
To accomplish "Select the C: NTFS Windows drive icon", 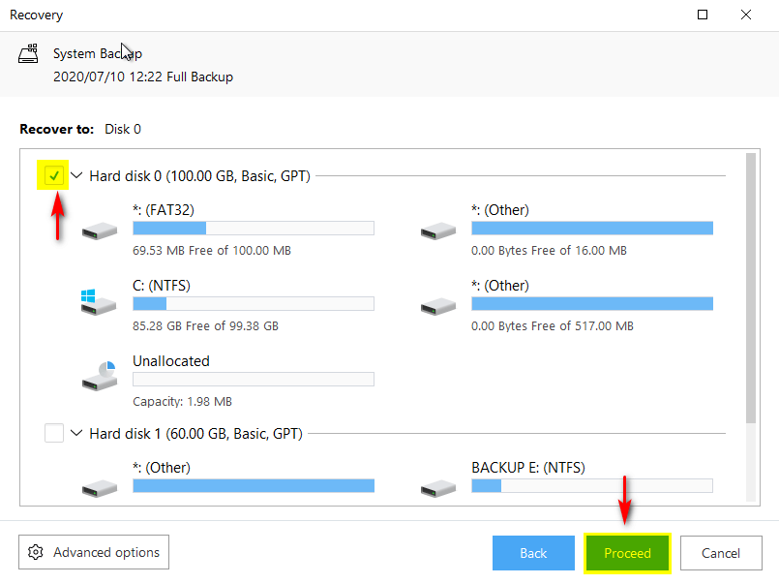I will coord(99,304).
